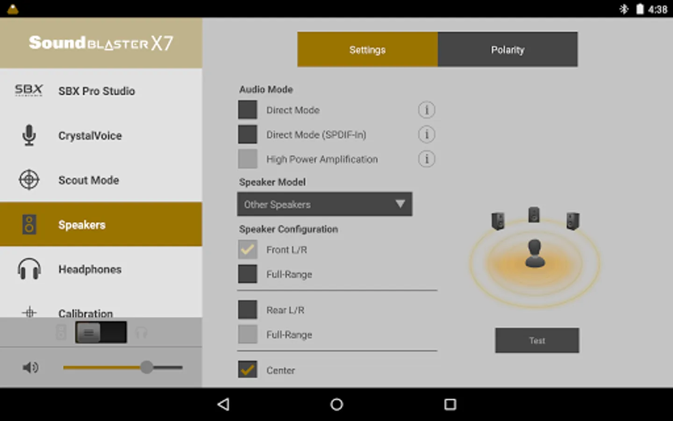Tap the Android back navigation button

tap(224, 404)
